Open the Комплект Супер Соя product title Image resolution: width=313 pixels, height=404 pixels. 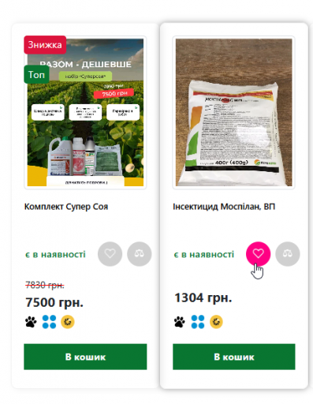66,207
